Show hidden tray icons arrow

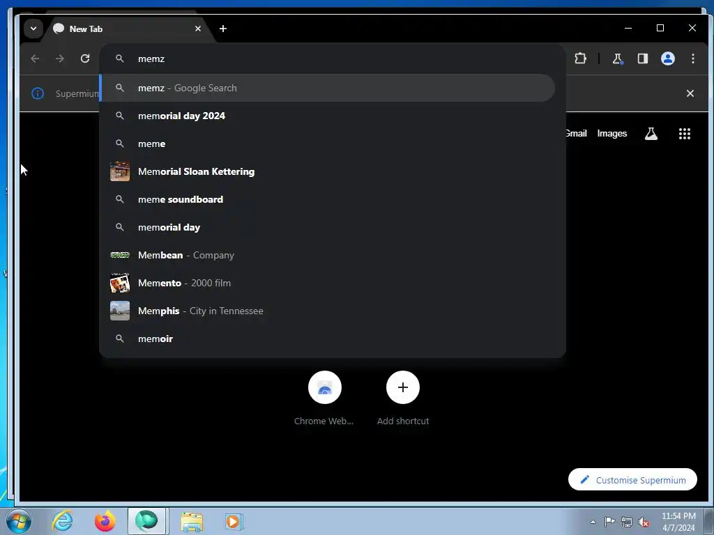(x=593, y=522)
